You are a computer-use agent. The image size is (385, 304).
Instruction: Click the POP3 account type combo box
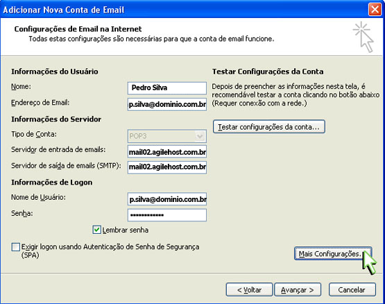point(167,136)
